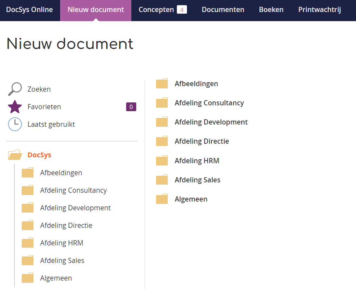Click Afdeling HRM folder icon in sidebar tree
This screenshot has height=289, width=356.
point(28,243)
